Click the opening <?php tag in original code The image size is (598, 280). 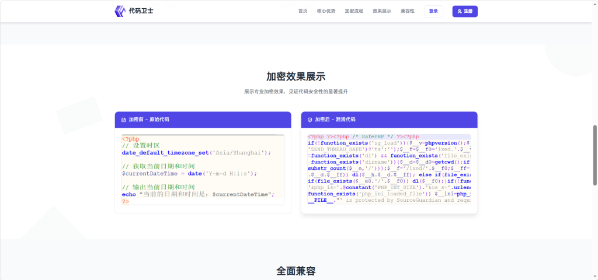[x=131, y=139]
